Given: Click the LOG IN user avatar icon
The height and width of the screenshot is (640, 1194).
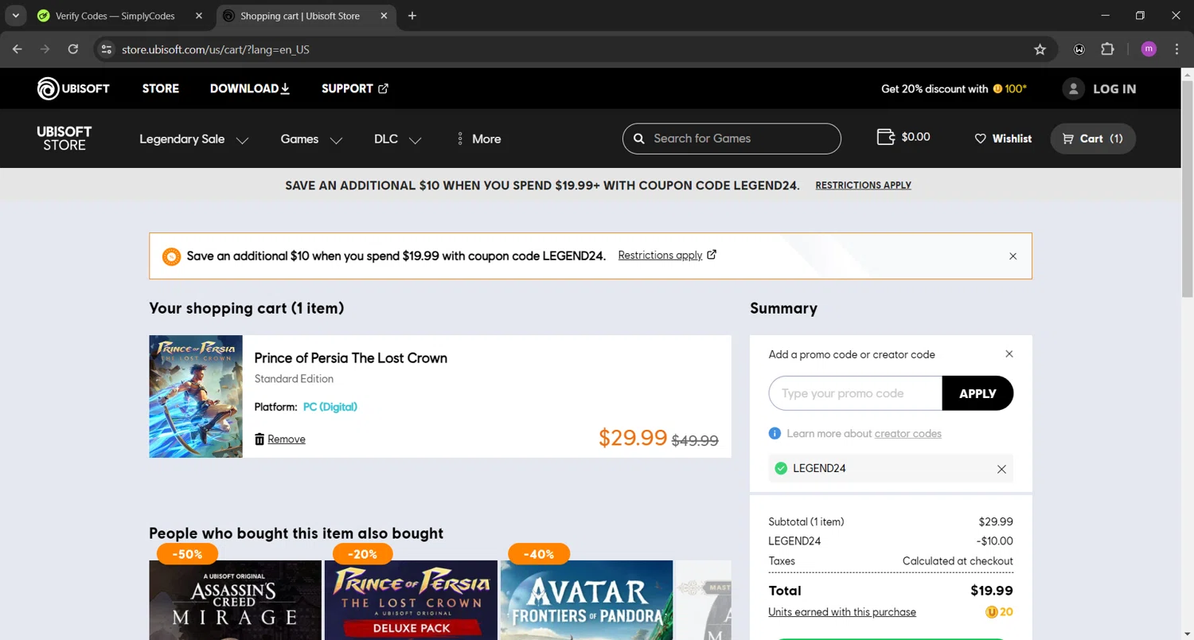Looking at the screenshot, I should point(1073,88).
